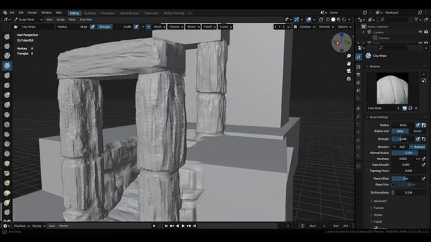Open the Brush popover dropdown
Viewport: 431px width, 242px height.
click(160, 27)
